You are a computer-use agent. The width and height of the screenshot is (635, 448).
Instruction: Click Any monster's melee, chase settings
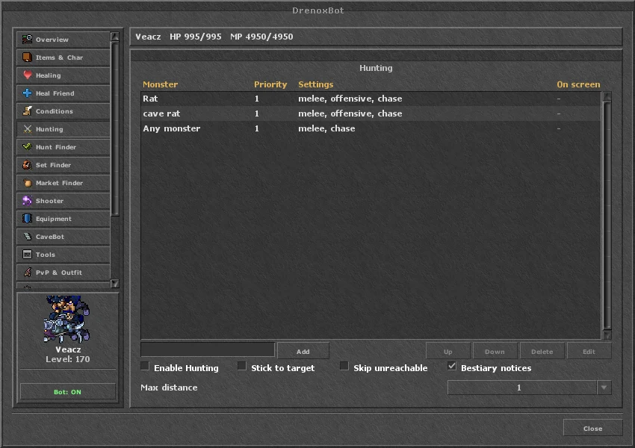pyautogui.click(x=326, y=128)
